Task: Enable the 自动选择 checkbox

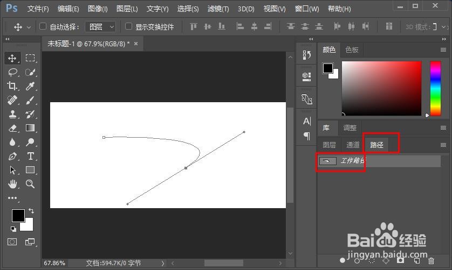Action: [43, 26]
